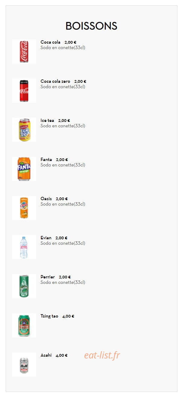
Task: Open the Fanta menu entry title
Action: 46,160
